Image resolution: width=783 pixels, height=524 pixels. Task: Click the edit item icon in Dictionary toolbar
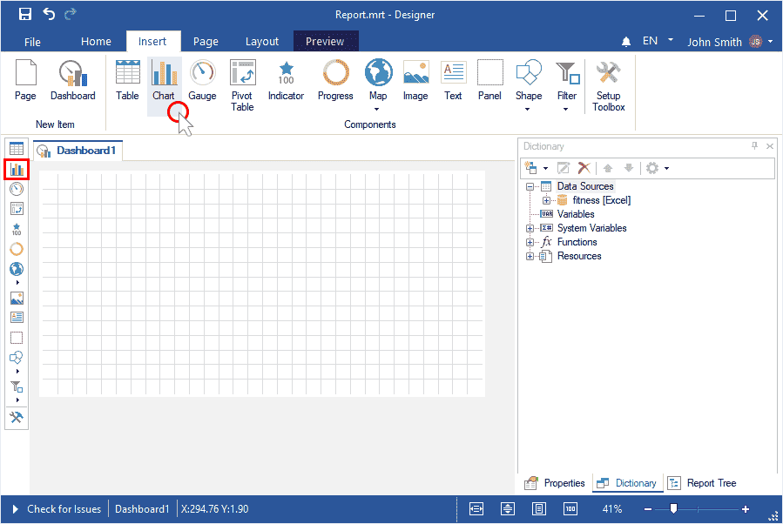564,168
